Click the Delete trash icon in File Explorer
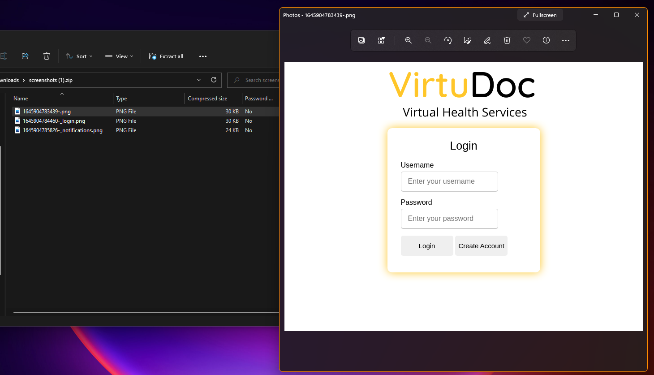This screenshot has height=375, width=654. tap(47, 56)
